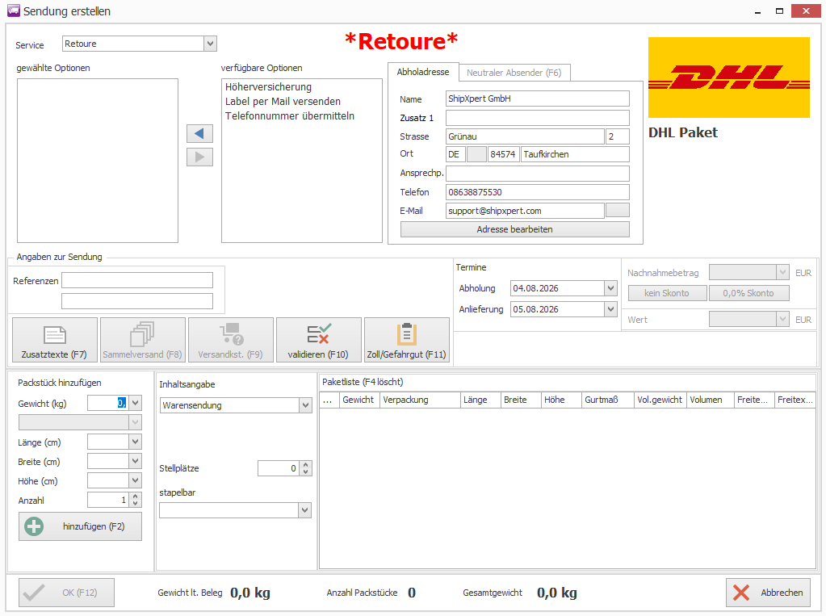Click the house number field 2
This screenshot has width=826, height=616.
click(x=618, y=136)
